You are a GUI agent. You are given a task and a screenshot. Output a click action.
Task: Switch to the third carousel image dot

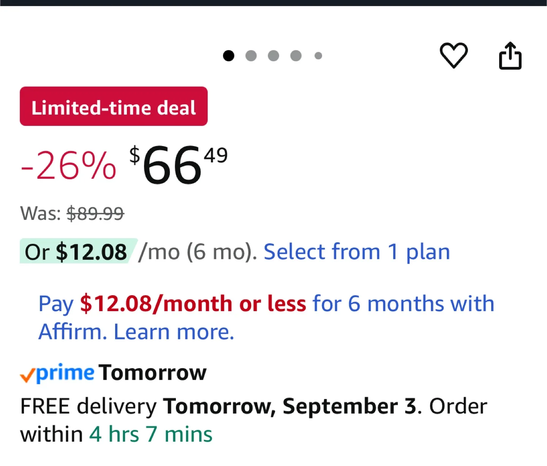[273, 56]
